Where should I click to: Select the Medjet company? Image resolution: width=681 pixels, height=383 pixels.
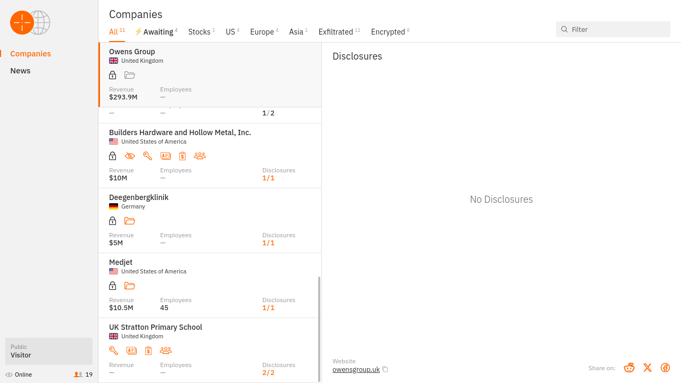click(x=210, y=286)
